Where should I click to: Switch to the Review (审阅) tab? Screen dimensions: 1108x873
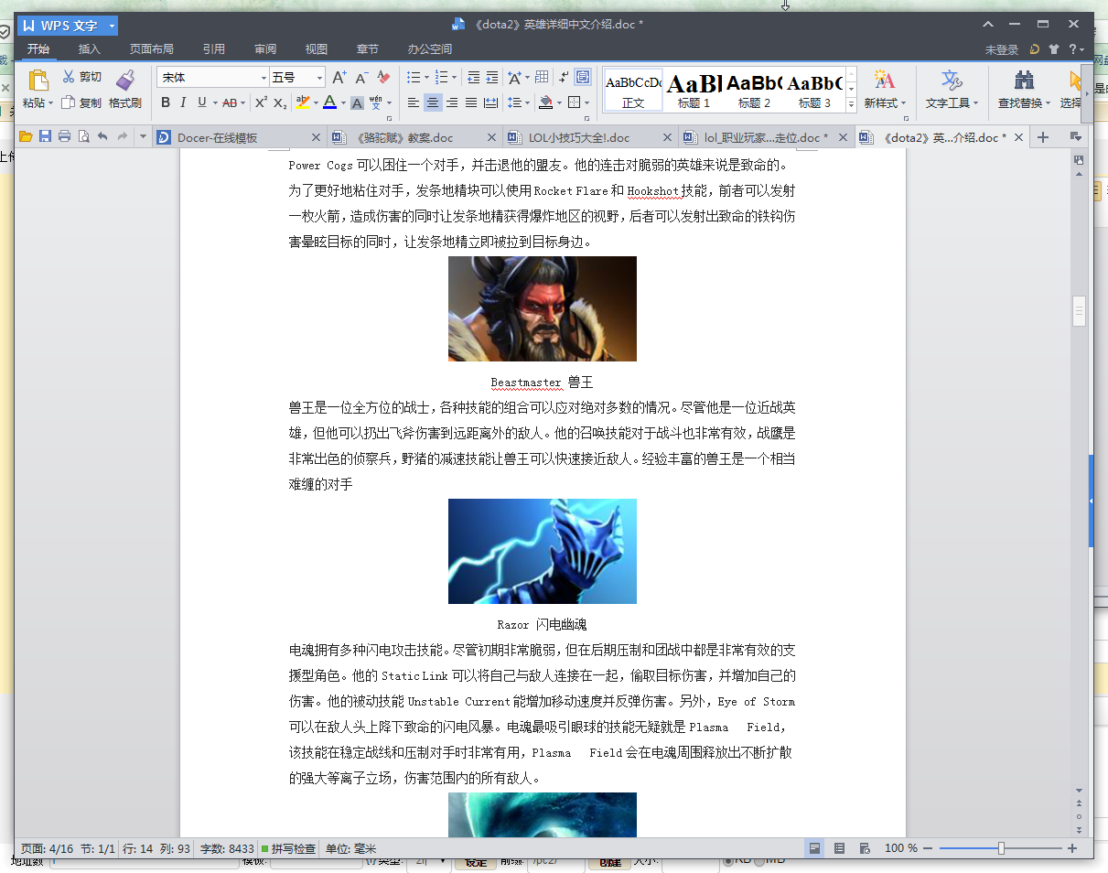pos(265,49)
